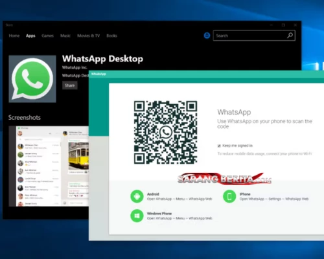This screenshot has height=259, width=324.
Task: Click the WhatsApp window title bar text
Action: (98, 74)
